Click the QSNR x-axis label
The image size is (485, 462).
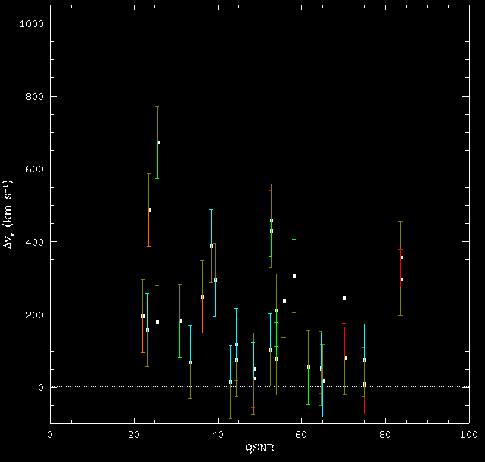click(x=260, y=448)
